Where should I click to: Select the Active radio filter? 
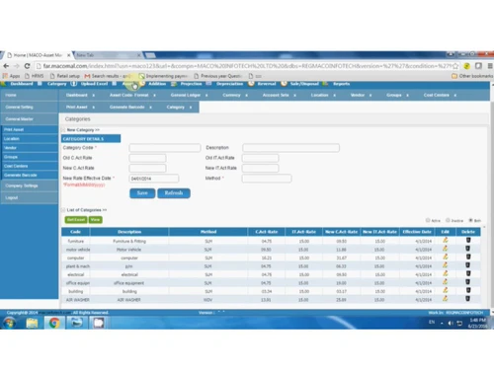click(x=428, y=220)
